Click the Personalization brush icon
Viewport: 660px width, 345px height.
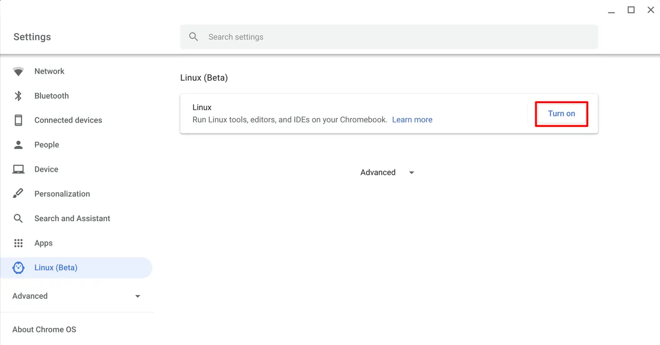click(x=19, y=194)
